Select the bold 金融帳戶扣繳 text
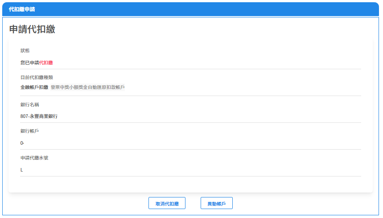Viewport: 383px width, 218px height. 34,88
